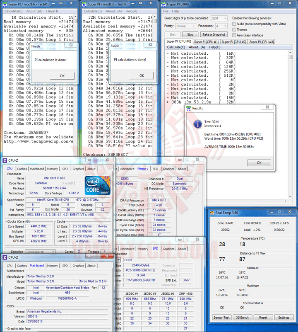Click Super PI icon in 32M window title
The width and height of the screenshot is (298, 332).
pyautogui.click(x=84, y=4)
